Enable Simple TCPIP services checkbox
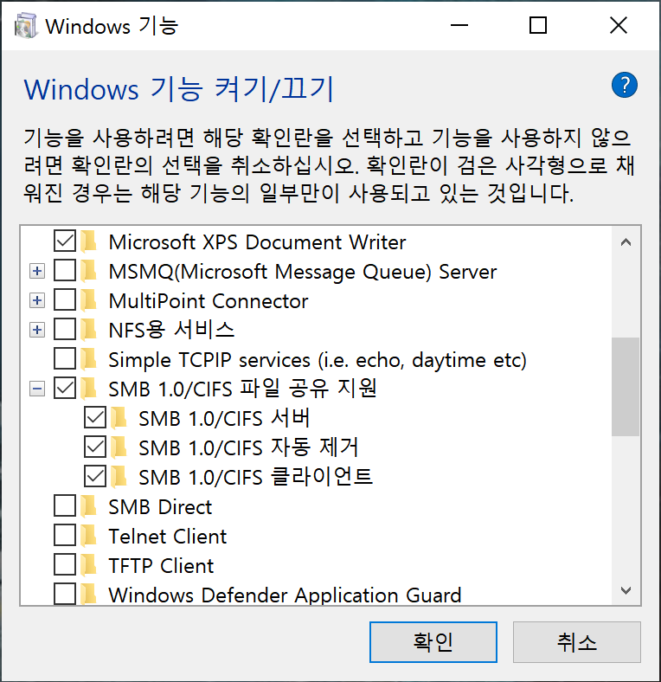 (x=65, y=359)
